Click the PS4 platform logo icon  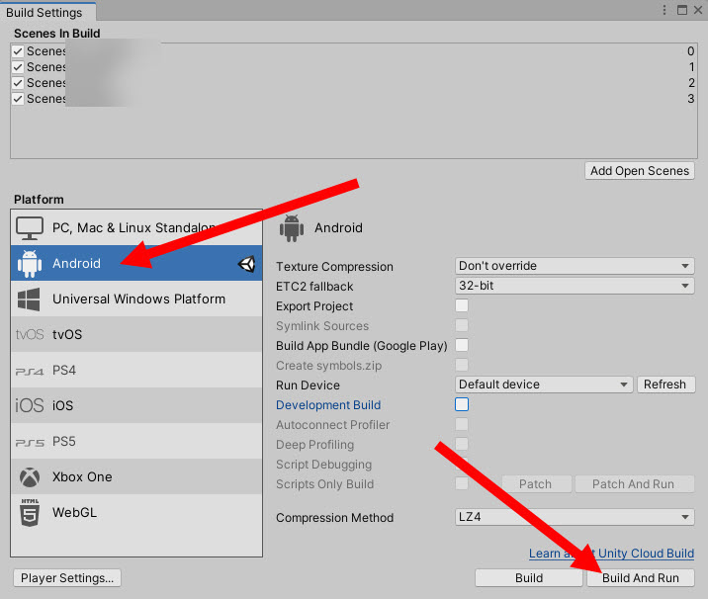pos(30,371)
